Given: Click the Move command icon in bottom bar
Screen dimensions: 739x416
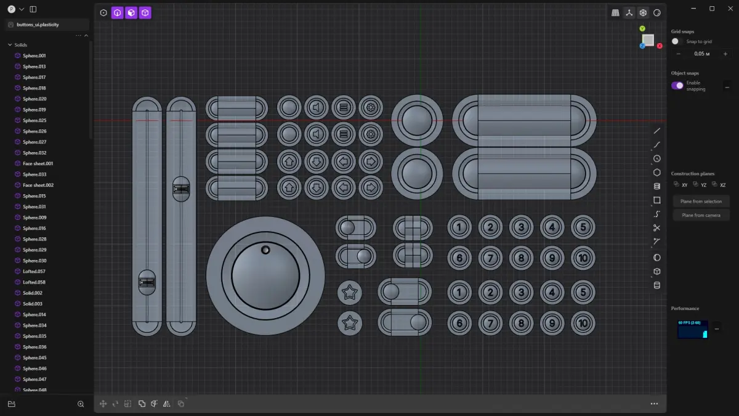Looking at the screenshot, I should [x=103, y=404].
